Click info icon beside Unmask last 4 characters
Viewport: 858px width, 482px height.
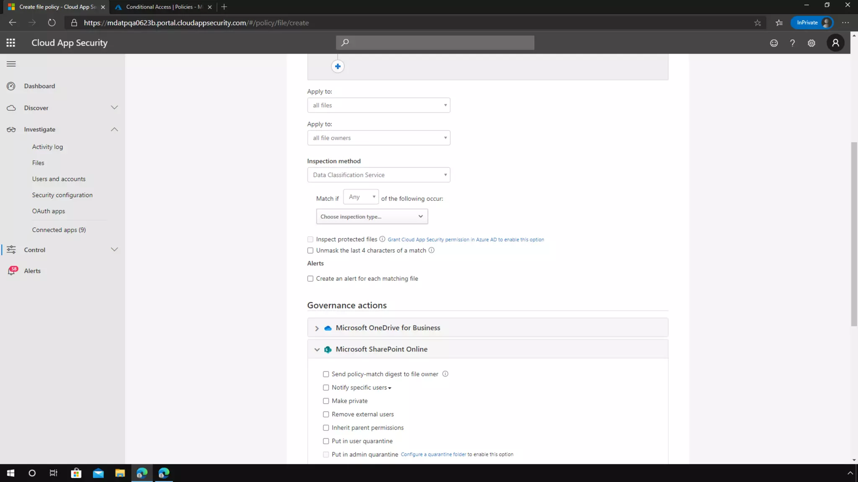click(432, 250)
